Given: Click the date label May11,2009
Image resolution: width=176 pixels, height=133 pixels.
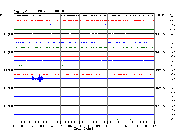Looking at the screenshot, I should click(x=23, y=11).
